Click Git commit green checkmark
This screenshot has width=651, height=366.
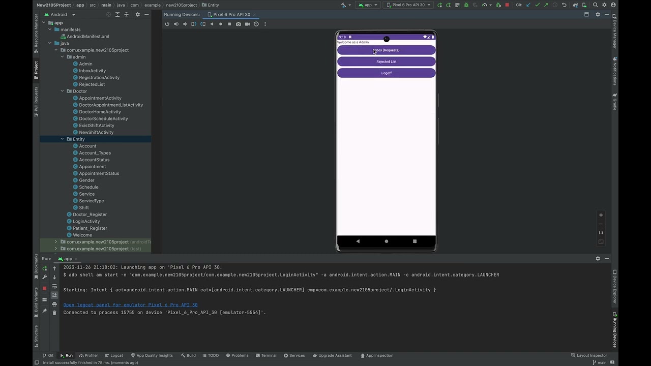point(537,5)
